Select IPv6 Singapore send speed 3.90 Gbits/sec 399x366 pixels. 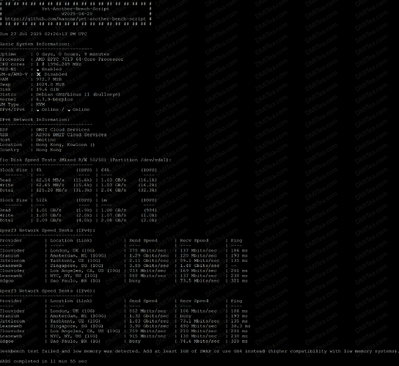click(x=149, y=326)
